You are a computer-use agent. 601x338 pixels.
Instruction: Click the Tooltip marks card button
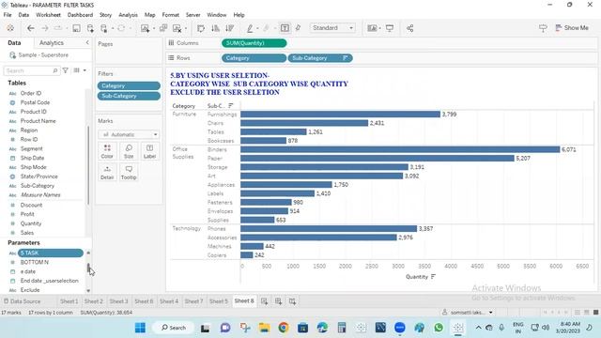(x=129, y=173)
